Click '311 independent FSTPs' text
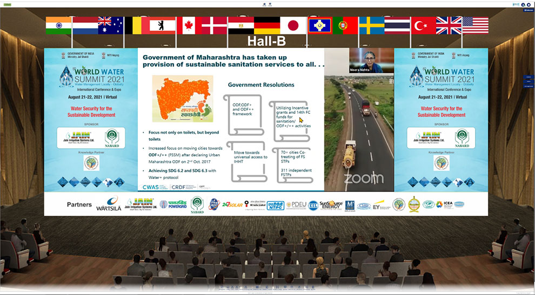This screenshot has width=535, height=295. [x=296, y=173]
